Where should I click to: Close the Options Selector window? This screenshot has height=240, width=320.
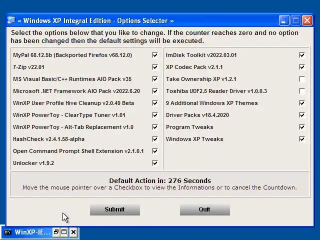coord(307,20)
